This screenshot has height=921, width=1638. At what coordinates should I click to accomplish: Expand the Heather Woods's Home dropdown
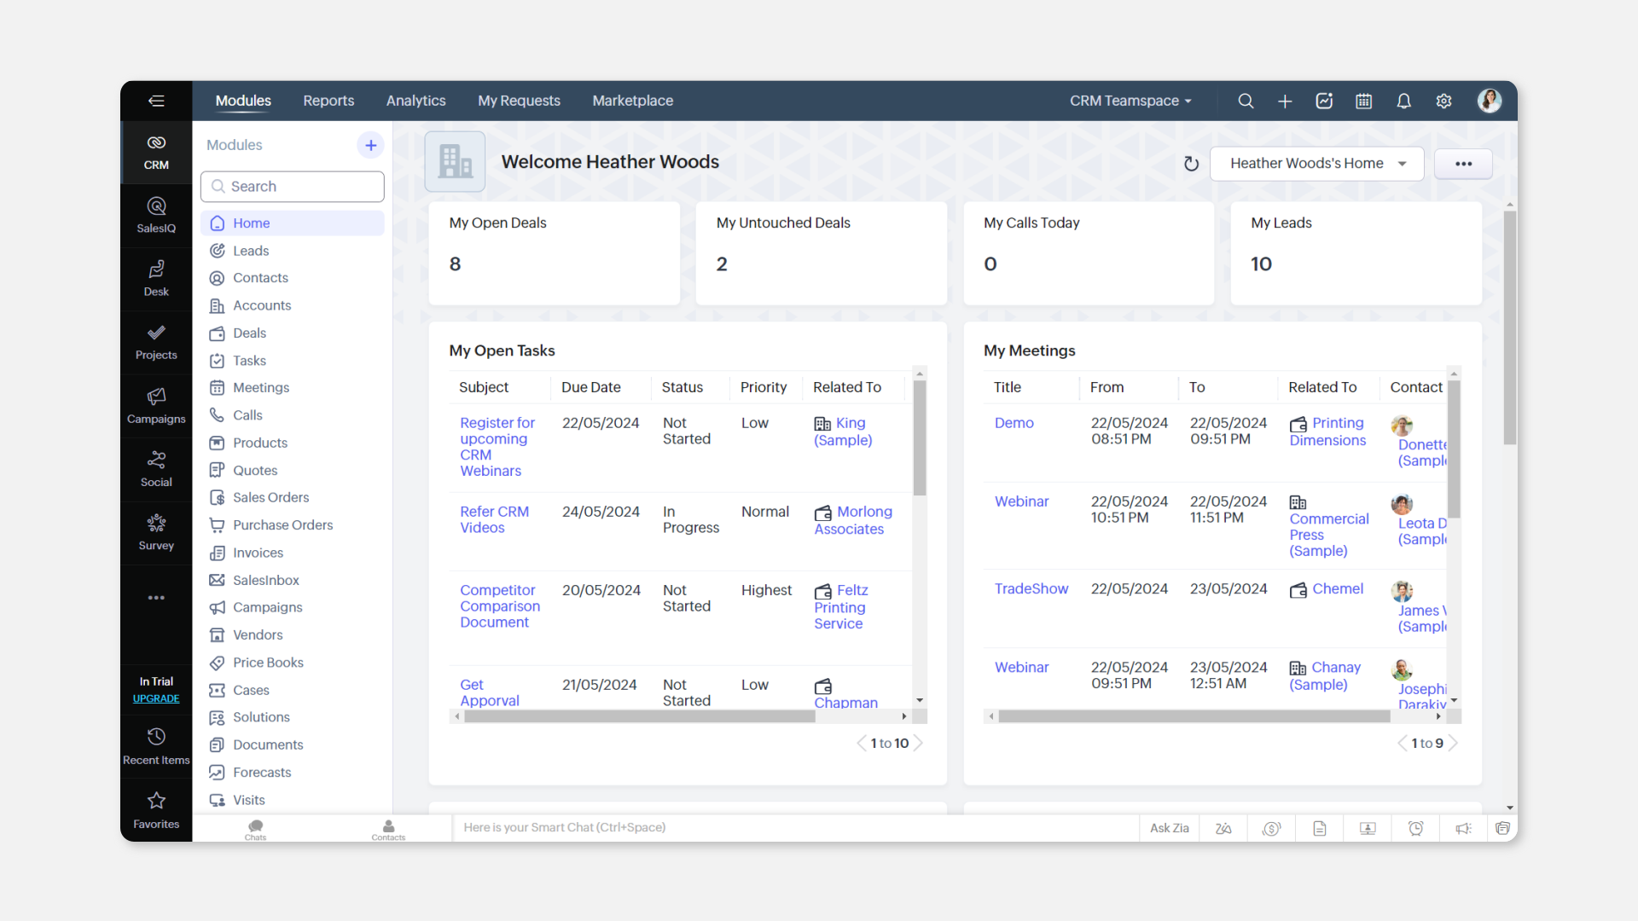(1317, 164)
